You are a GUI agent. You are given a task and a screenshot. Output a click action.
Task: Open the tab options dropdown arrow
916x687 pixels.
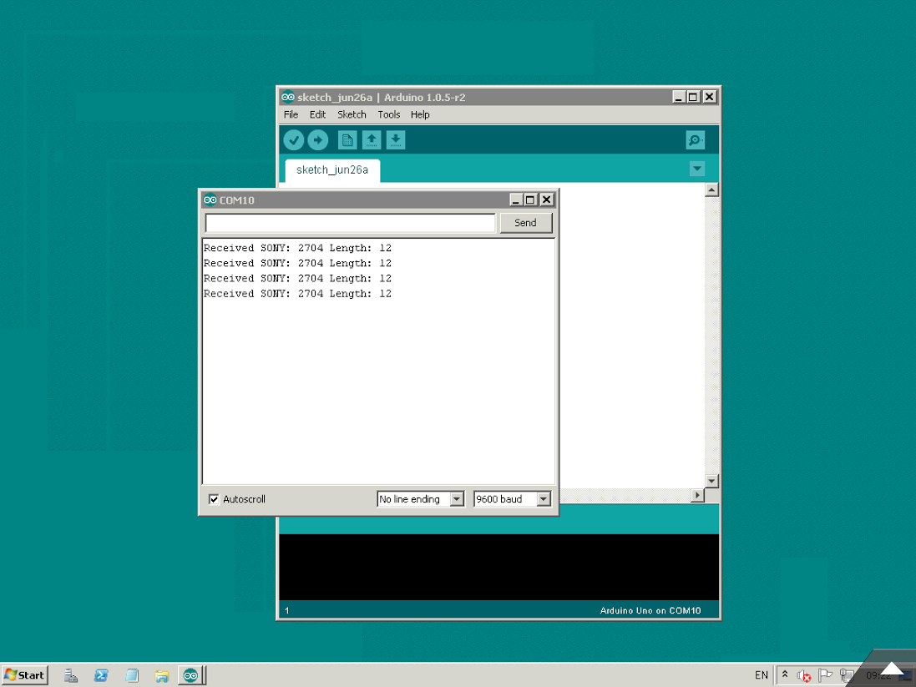697,169
